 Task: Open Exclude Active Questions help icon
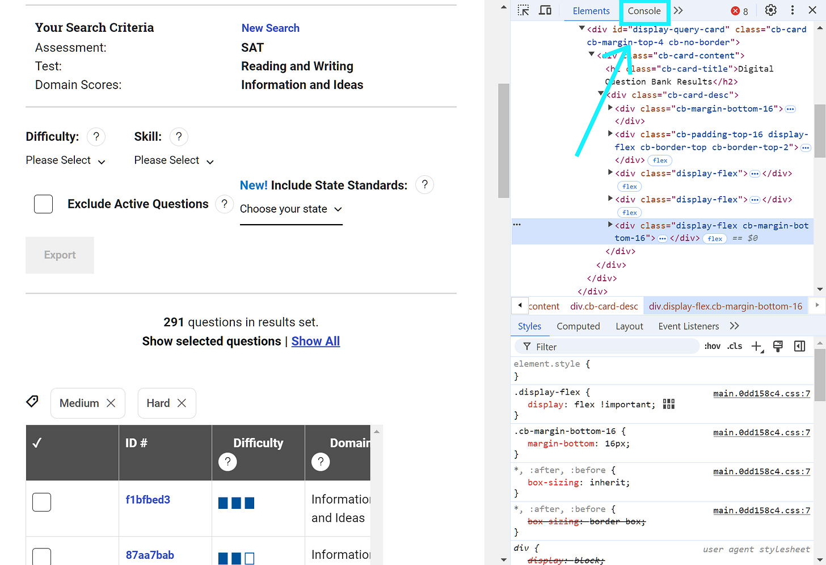coord(225,204)
